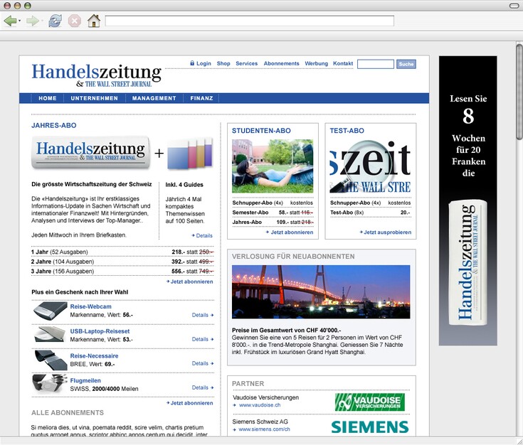
Task: Click the 'Test-Abo (8x)' price row
Action: tap(370, 213)
